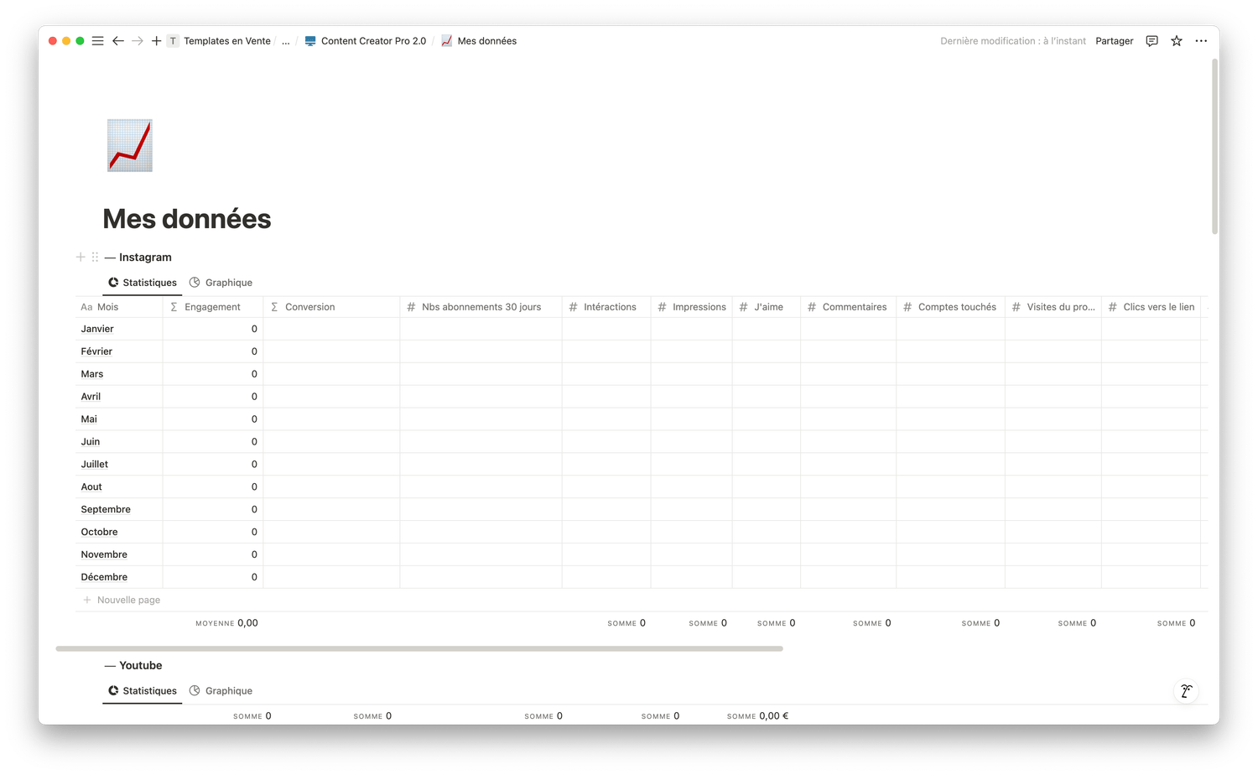Click the drag handle beside Instagram heading
Screen dimensions: 1258x775
coord(95,257)
